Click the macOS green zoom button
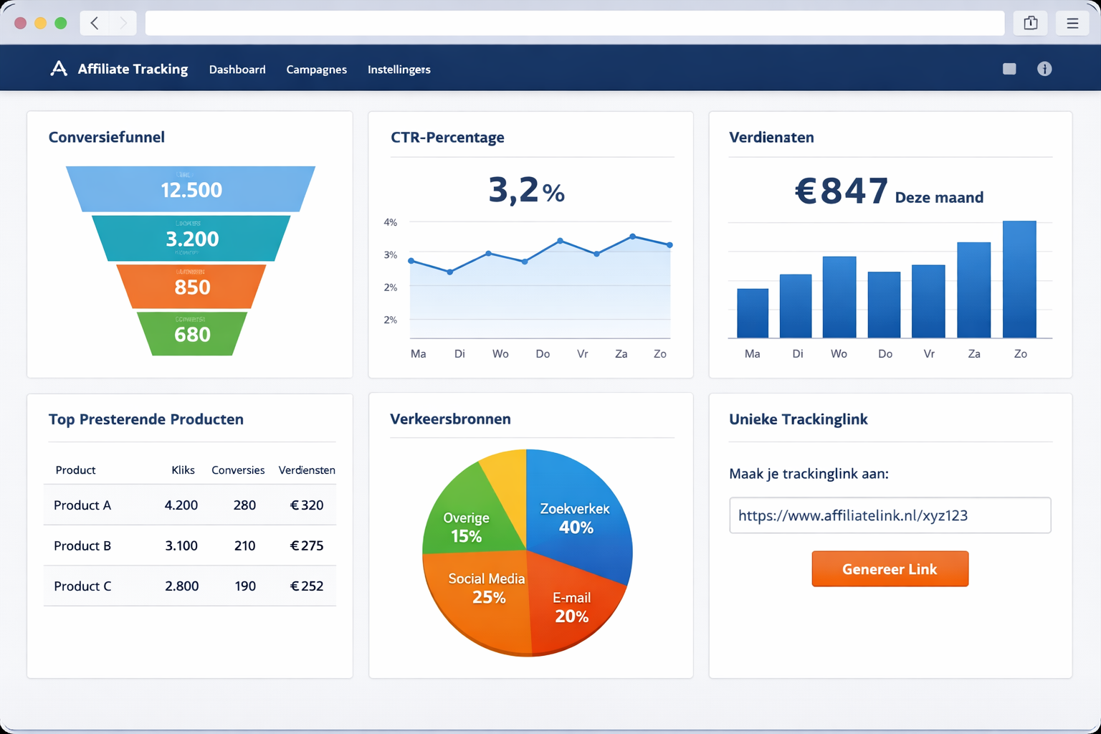This screenshot has height=734, width=1101. point(61,22)
